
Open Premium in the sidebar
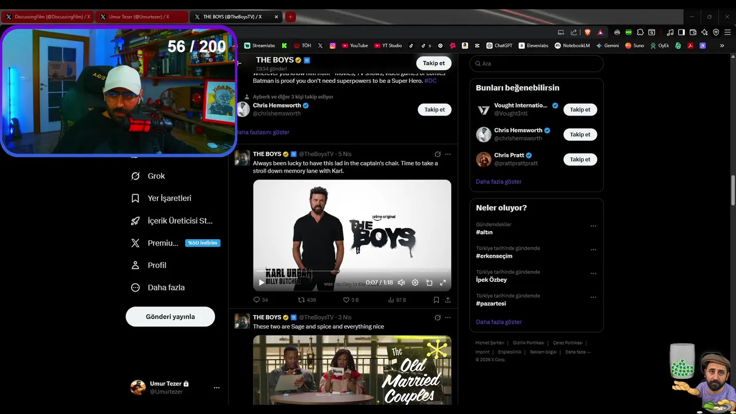coord(174,243)
